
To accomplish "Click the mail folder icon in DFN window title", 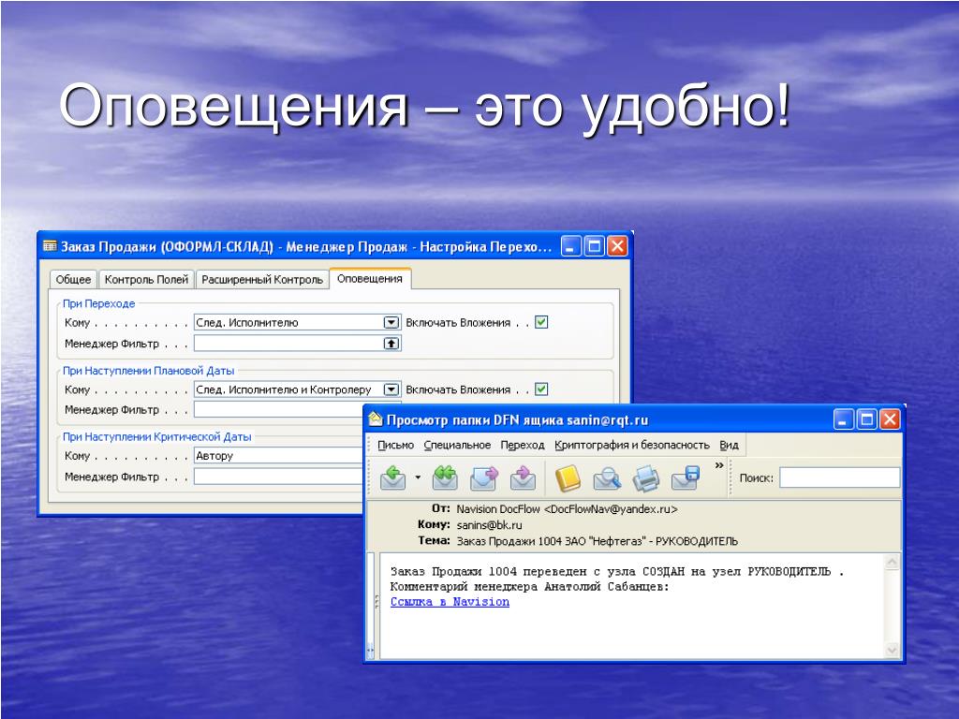I will point(375,419).
